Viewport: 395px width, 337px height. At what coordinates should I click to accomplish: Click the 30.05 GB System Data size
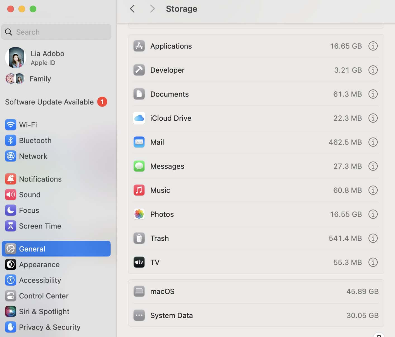363,315
